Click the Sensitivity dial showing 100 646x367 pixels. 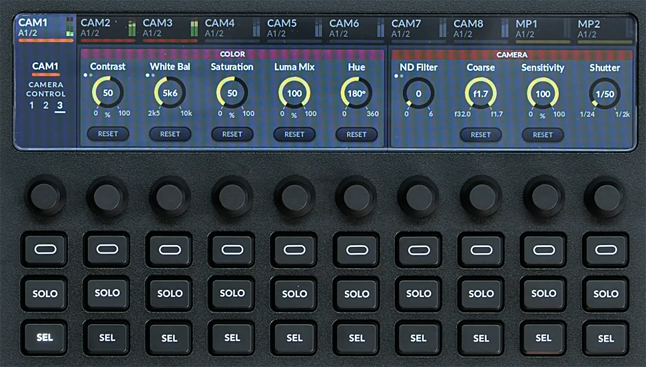tap(543, 94)
